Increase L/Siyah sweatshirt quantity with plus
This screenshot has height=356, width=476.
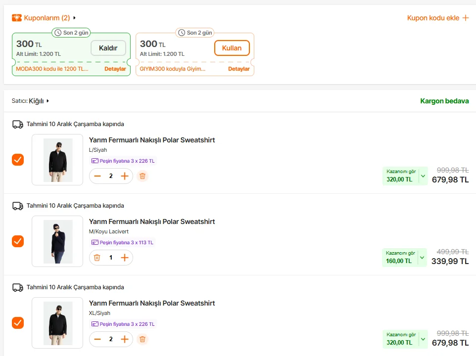click(124, 176)
